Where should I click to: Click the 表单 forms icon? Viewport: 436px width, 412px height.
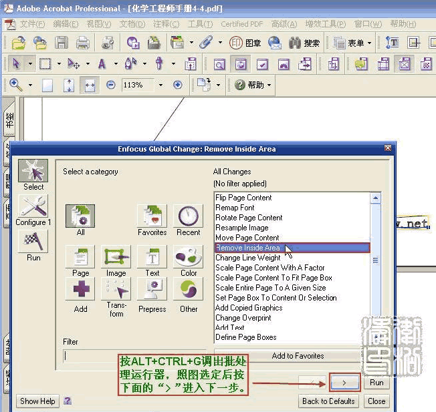[x=348, y=43]
